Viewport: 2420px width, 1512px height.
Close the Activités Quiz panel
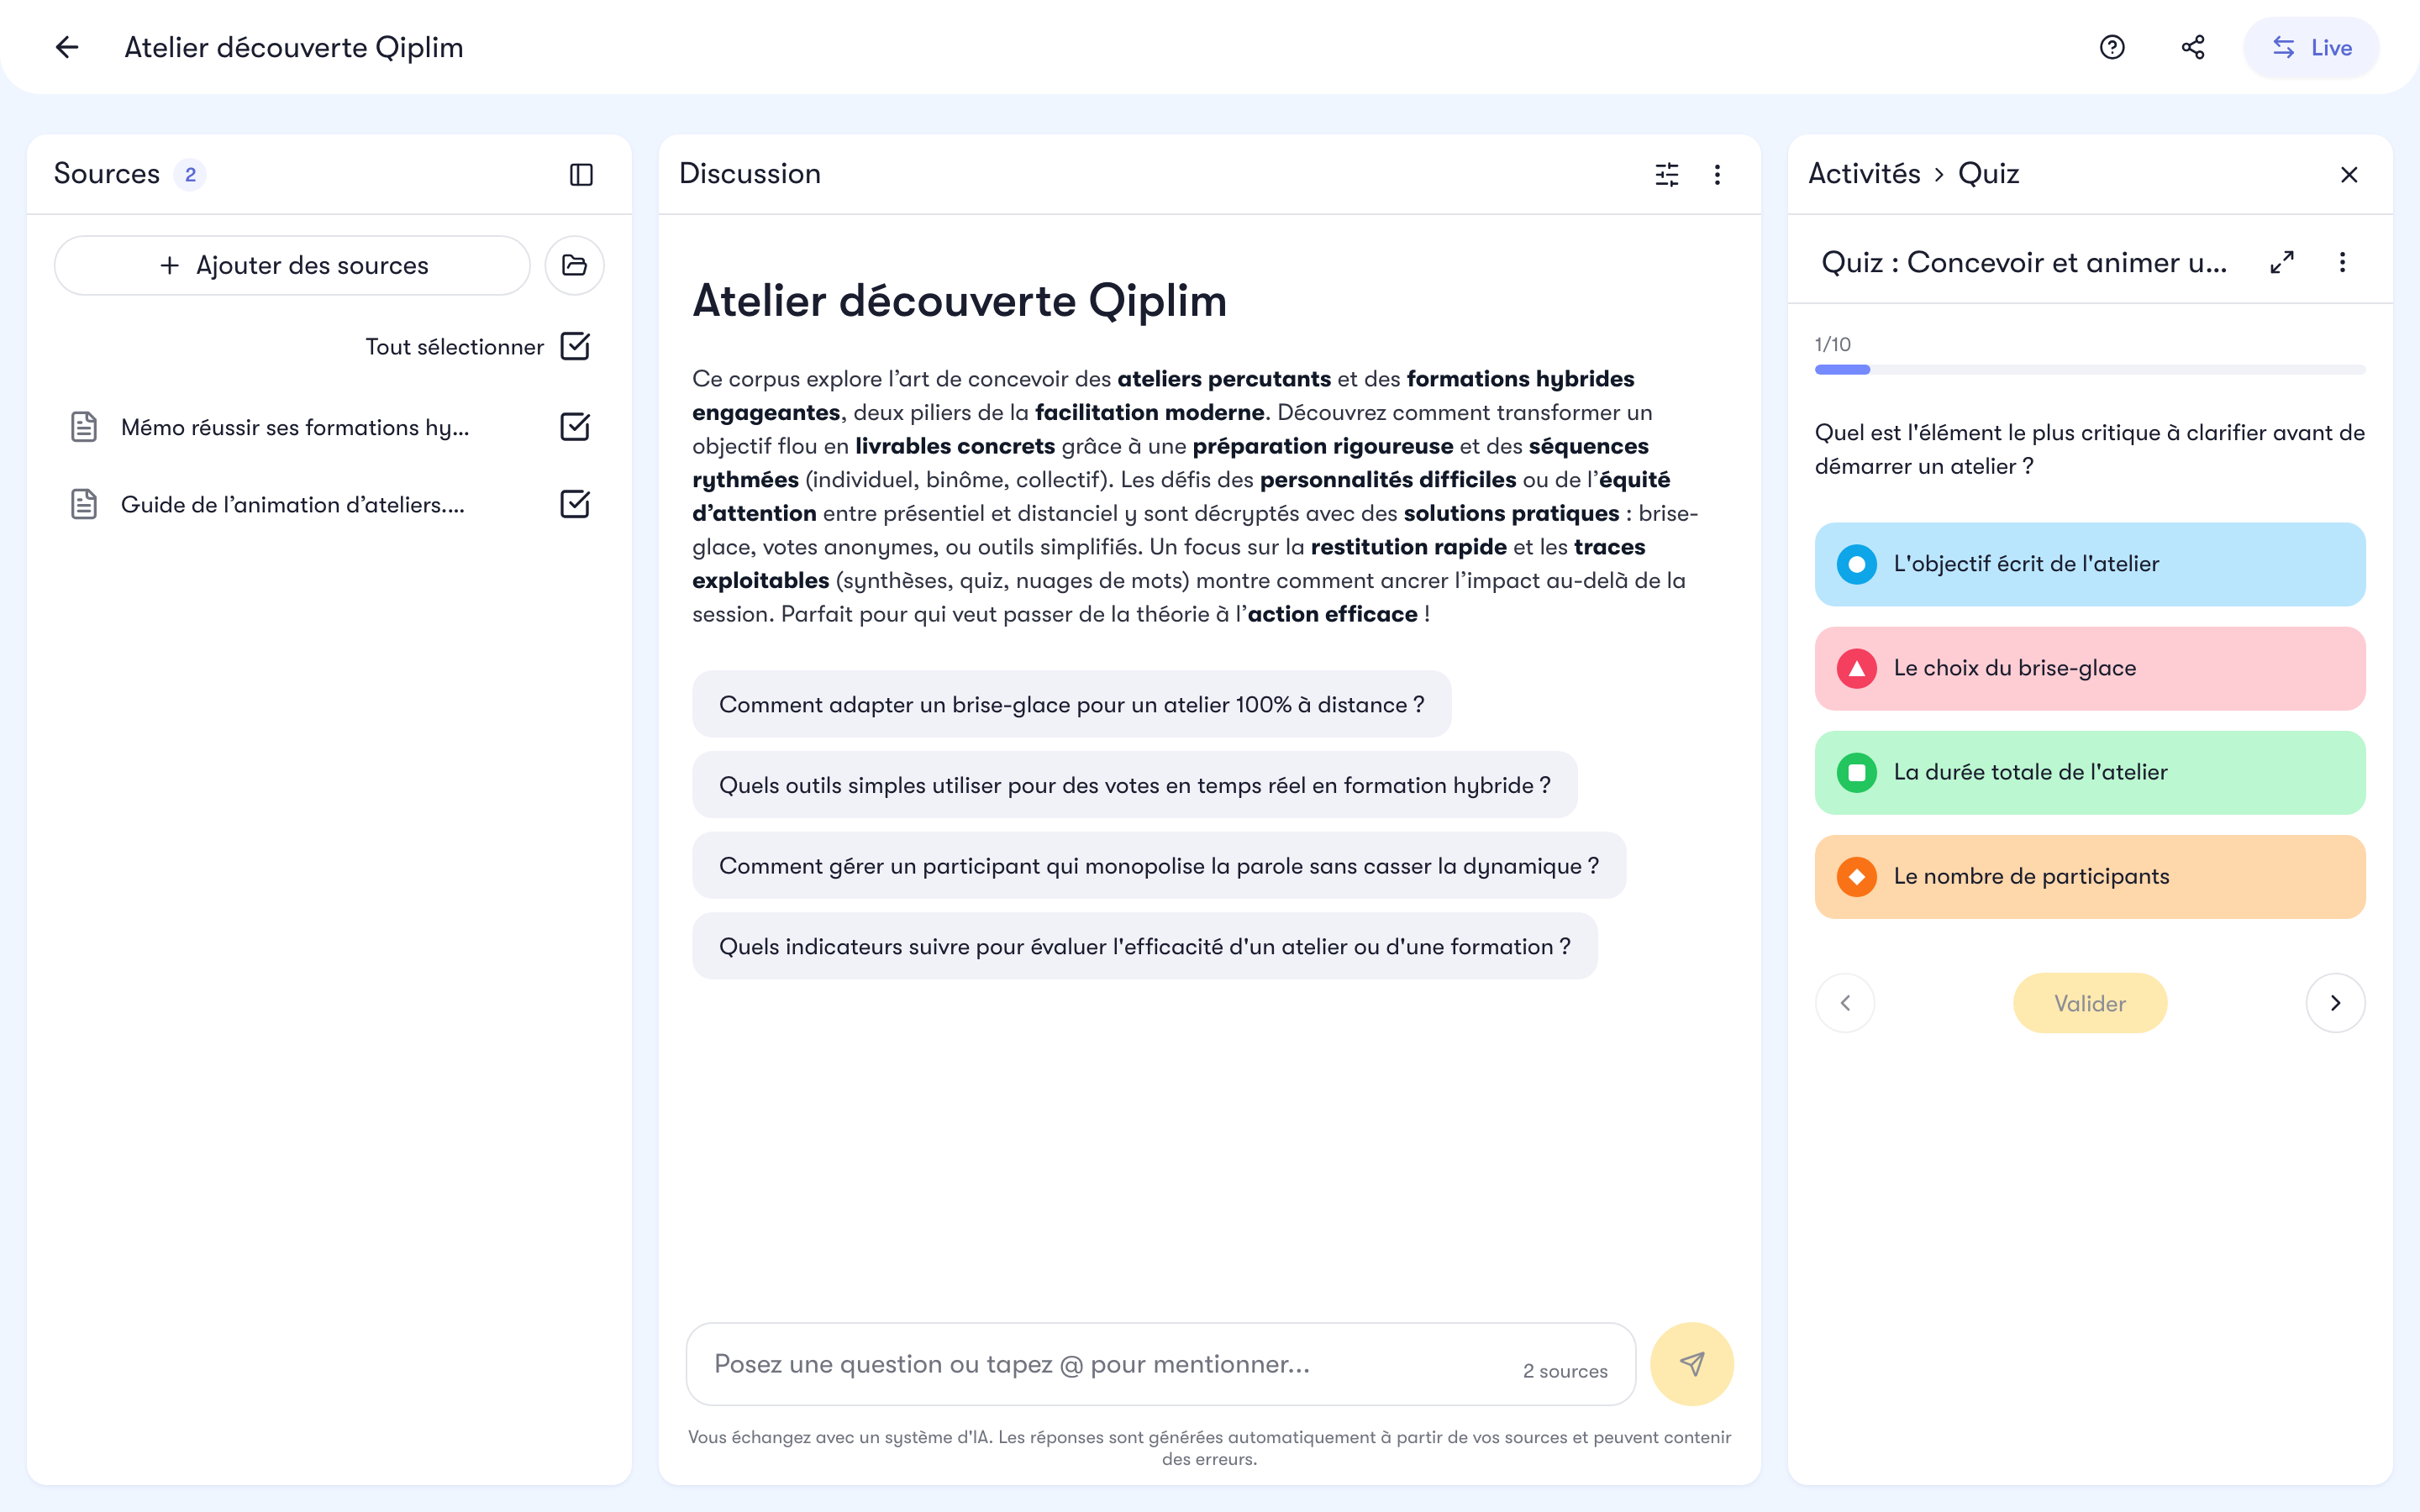coord(2349,175)
